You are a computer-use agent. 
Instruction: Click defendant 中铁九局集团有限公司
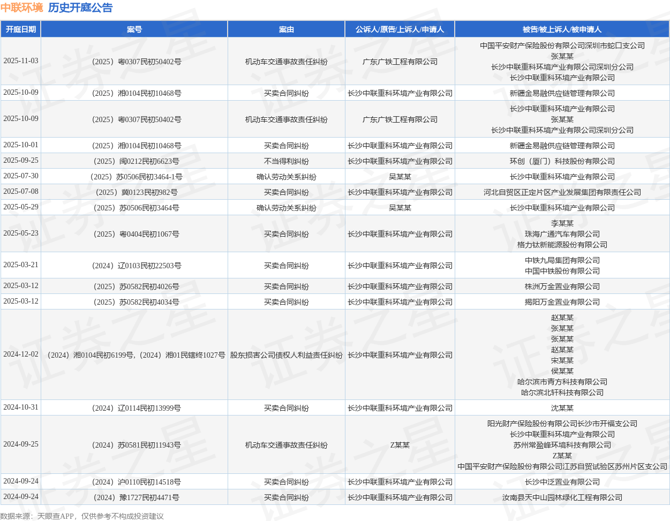(562, 260)
